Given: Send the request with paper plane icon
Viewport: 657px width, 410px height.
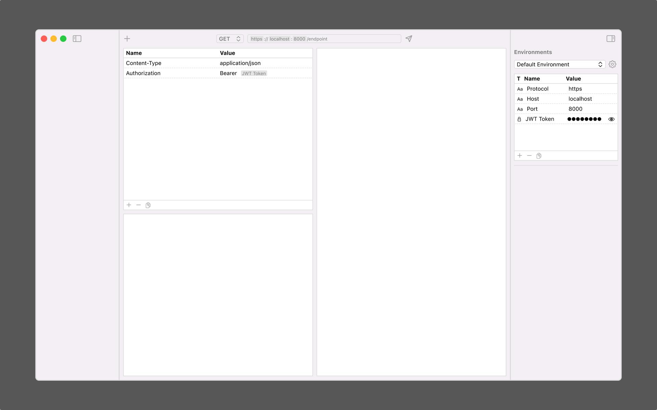Looking at the screenshot, I should click(409, 39).
